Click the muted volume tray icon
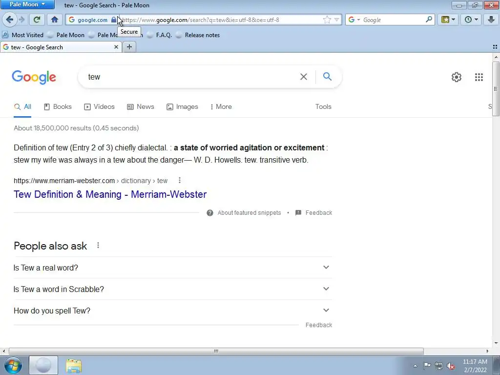 pos(451,366)
